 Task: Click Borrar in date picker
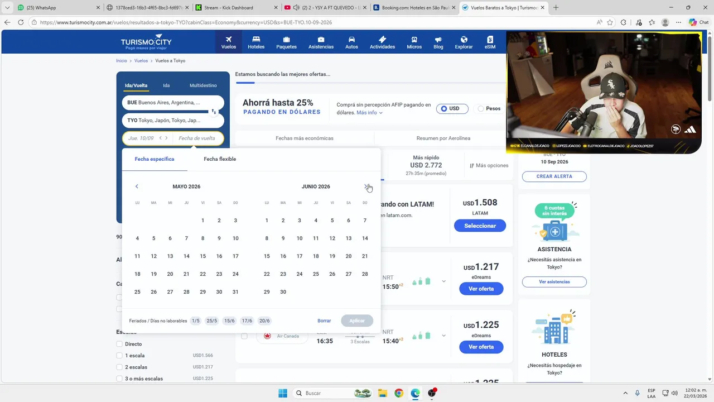tap(324, 320)
